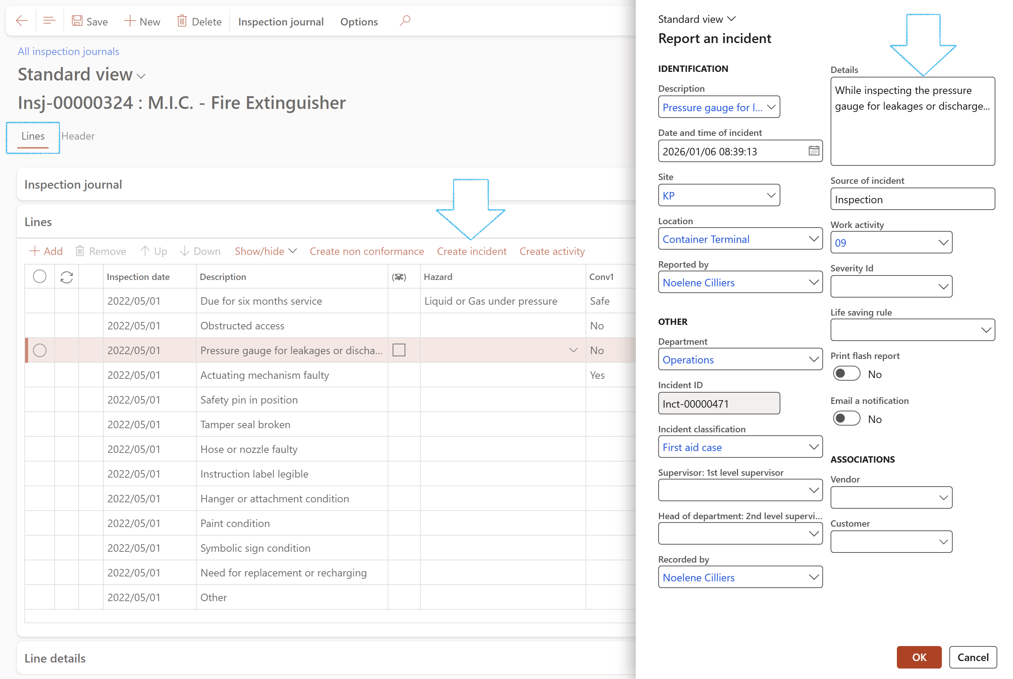This screenshot has width=1013, height=679.
Task: Toggle the Print flash report switch
Action: click(x=846, y=374)
